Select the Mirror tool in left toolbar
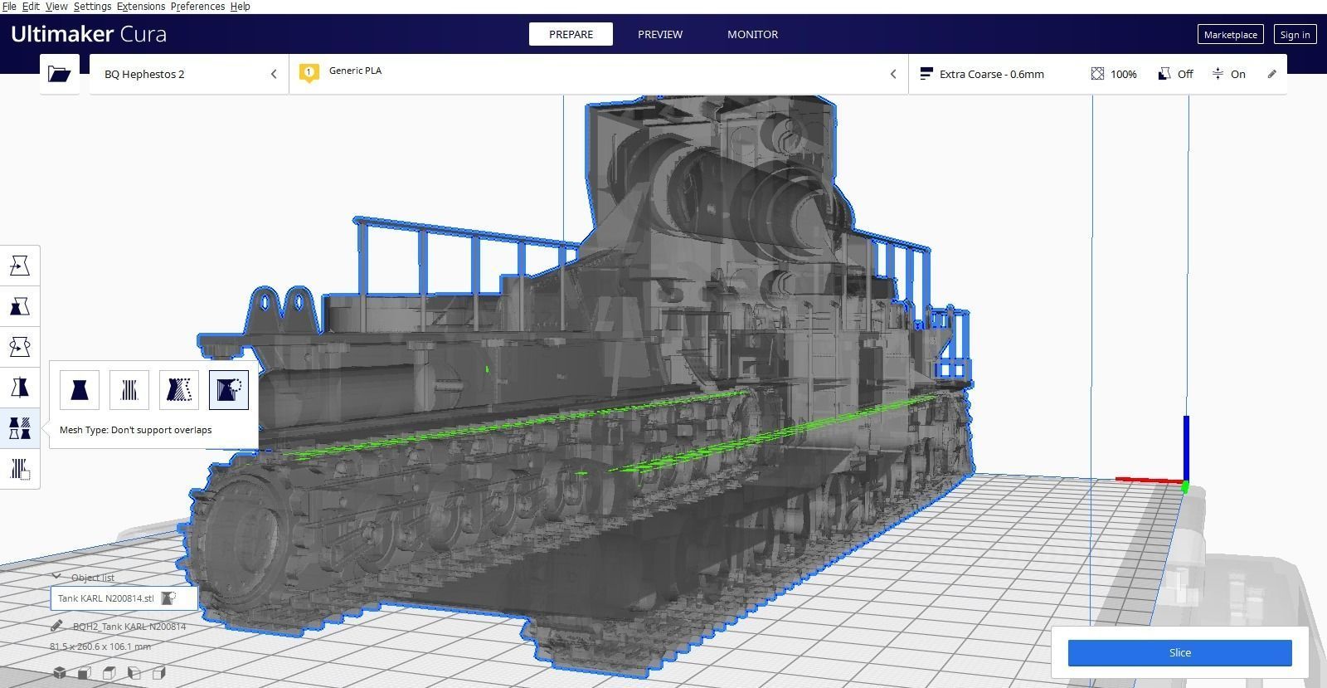1327x688 pixels. tap(20, 388)
